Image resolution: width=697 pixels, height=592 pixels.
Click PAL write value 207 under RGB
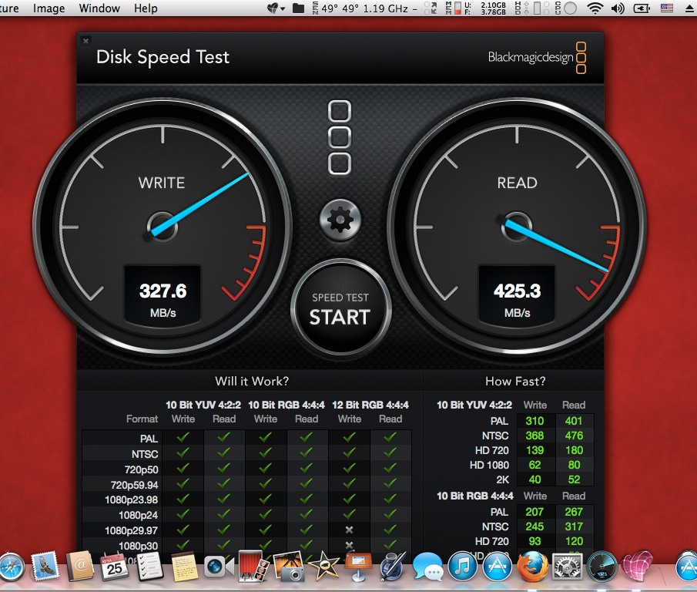(534, 512)
